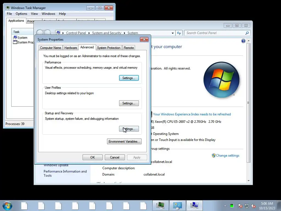Show desktop using the taskbar end strip
This screenshot has height=211, width=281.
pos(279,206)
